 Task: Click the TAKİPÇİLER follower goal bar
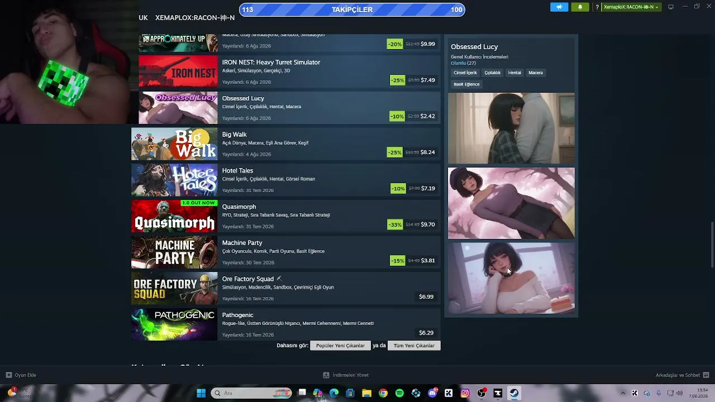coord(352,9)
